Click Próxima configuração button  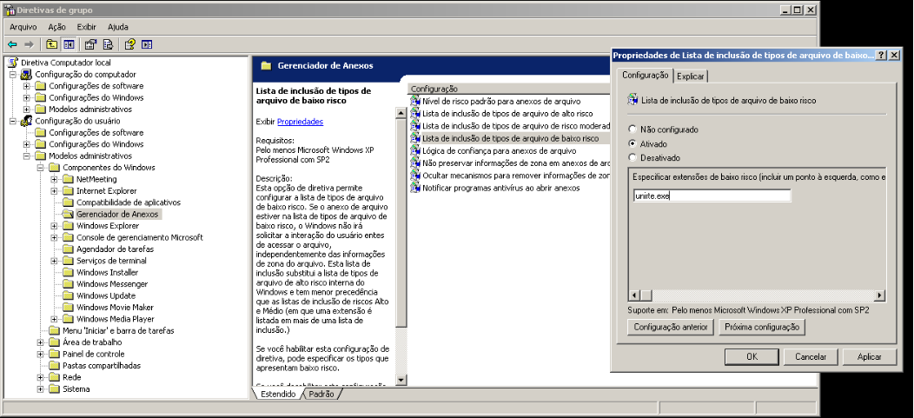(x=762, y=327)
